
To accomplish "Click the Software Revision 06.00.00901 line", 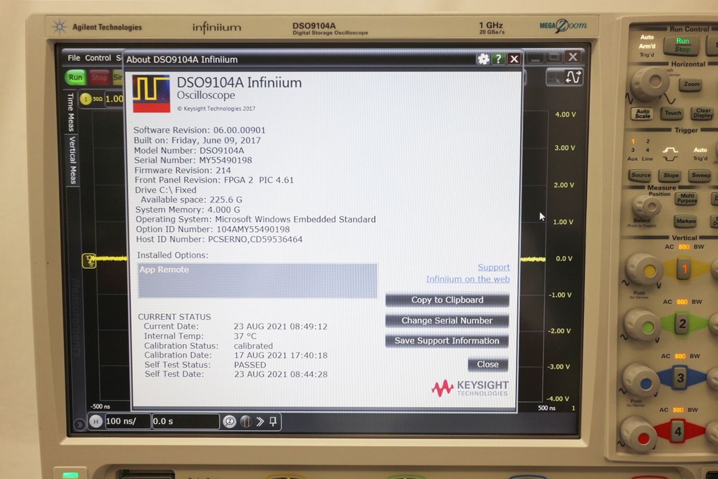I will (x=200, y=130).
